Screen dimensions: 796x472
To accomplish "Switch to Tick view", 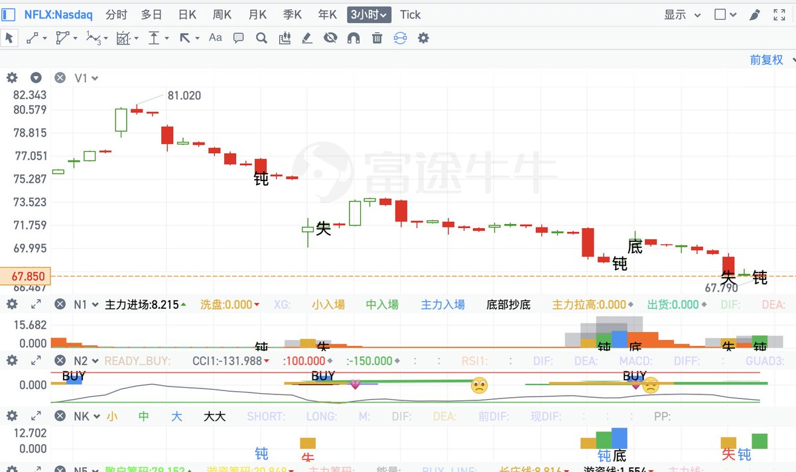I will pos(410,15).
